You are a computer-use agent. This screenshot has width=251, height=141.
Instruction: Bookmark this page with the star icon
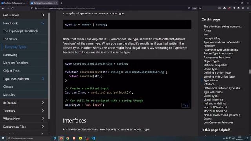(x=200, y=8)
